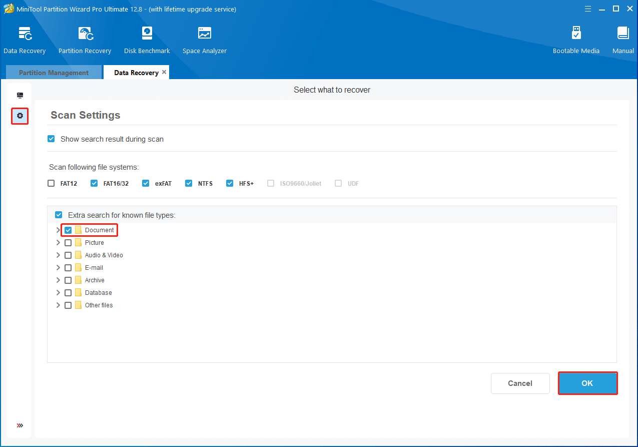Open the Manual book icon
The height and width of the screenshot is (447, 638).
[x=623, y=34]
